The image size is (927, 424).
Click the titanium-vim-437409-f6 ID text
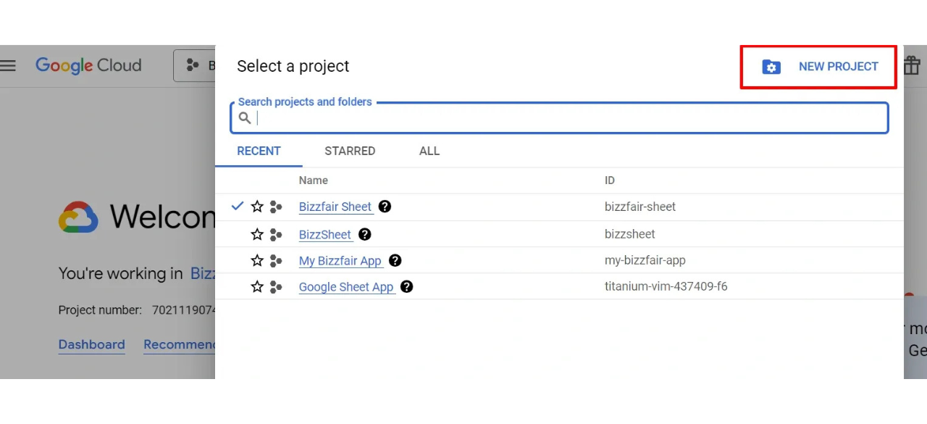click(x=666, y=286)
